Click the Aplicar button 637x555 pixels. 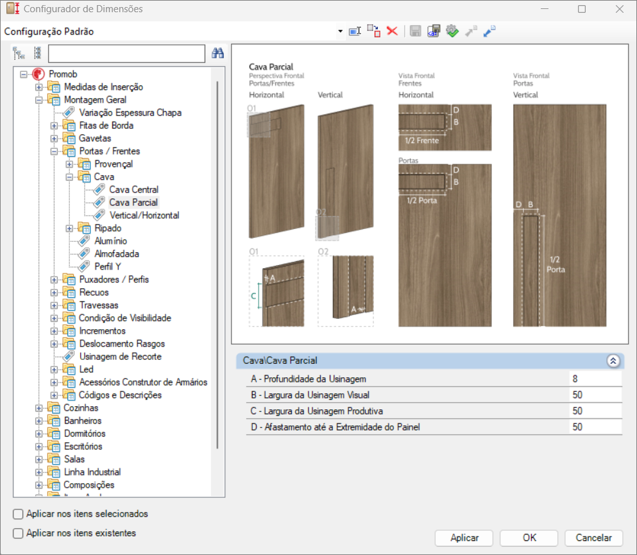click(x=464, y=538)
